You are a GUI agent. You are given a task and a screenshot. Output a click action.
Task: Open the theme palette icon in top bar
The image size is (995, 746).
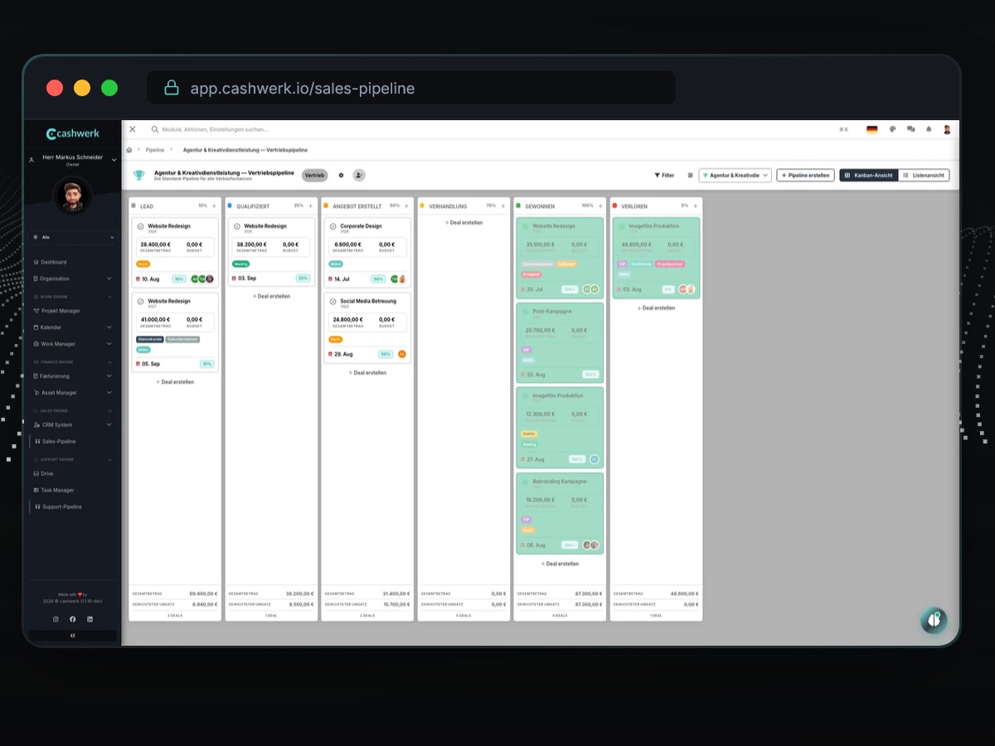coord(893,129)
